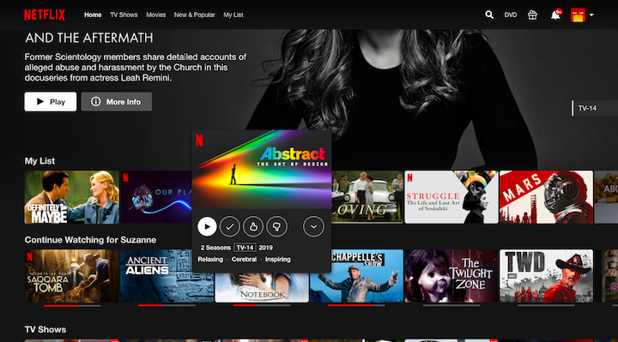Screen dimensions: 618x342
Task: Click the My List row heading
Action: coord(39,161)
